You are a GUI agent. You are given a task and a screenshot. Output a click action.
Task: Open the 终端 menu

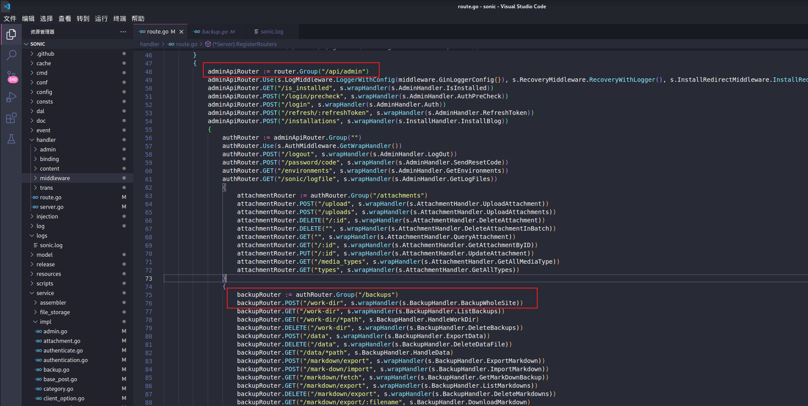click(120, 19)
